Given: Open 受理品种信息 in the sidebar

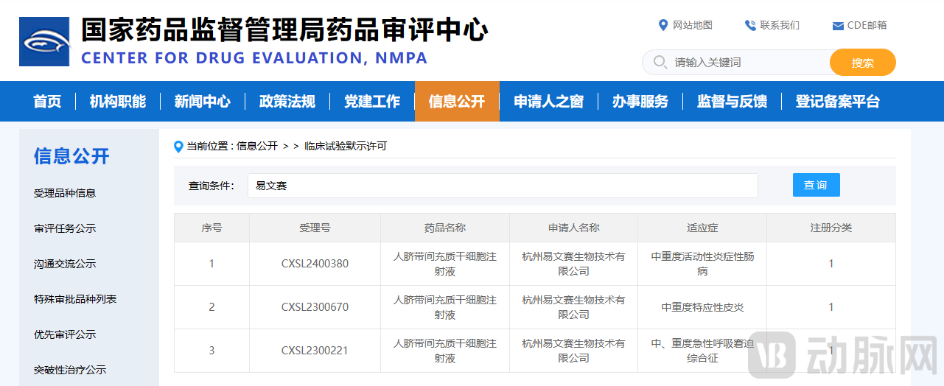Looking at the screenshot, I should point(65,193).
